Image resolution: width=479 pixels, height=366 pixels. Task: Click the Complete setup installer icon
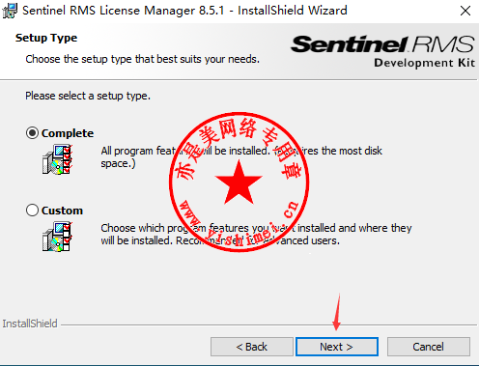click(x=57, y=159)
